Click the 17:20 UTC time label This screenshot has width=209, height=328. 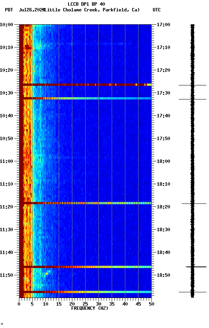[164, 70]
